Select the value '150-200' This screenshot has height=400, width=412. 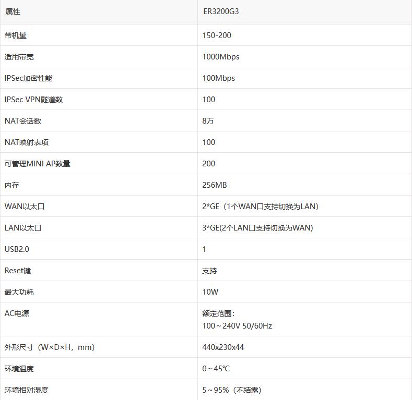(x=217, y=35)
